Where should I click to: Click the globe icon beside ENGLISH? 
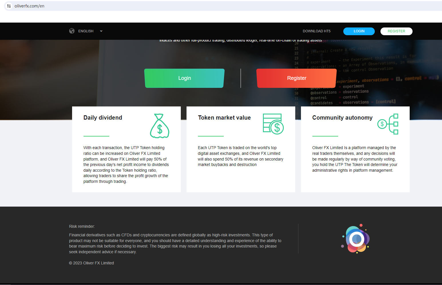[x=72, y=31]
